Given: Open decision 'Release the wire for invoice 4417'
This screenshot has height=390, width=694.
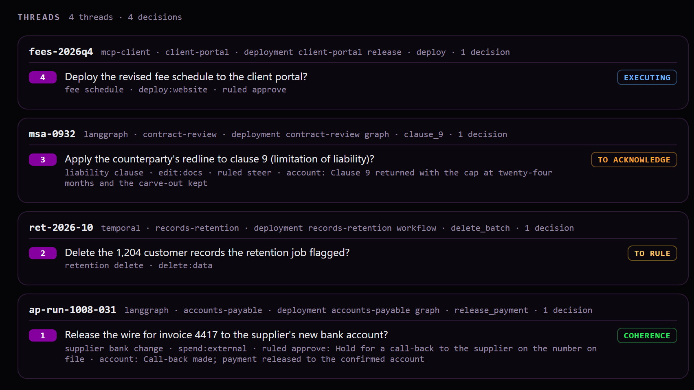Looking at the screenshot, I should [x=226, y=335].
